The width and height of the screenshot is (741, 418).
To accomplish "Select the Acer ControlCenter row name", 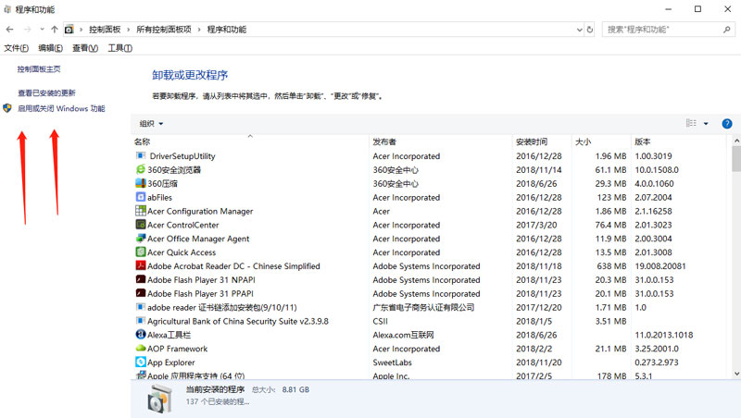I will pyautogui.click(x=183, y=225).
